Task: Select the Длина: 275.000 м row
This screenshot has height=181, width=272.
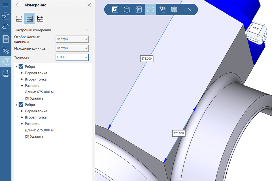Action: [x=39, y=130]
